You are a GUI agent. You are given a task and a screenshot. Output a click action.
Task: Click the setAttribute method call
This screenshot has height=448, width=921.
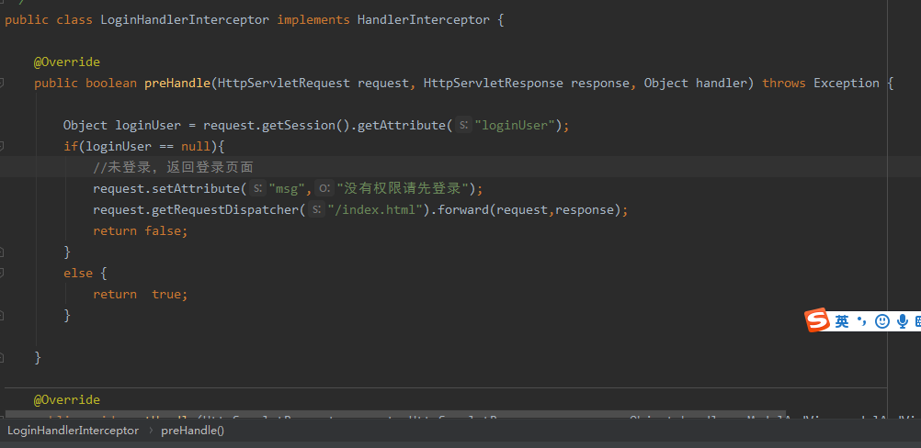tap(196, 189)
